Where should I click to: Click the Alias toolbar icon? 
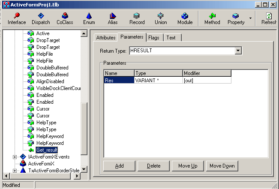click(x=113, y=18)
